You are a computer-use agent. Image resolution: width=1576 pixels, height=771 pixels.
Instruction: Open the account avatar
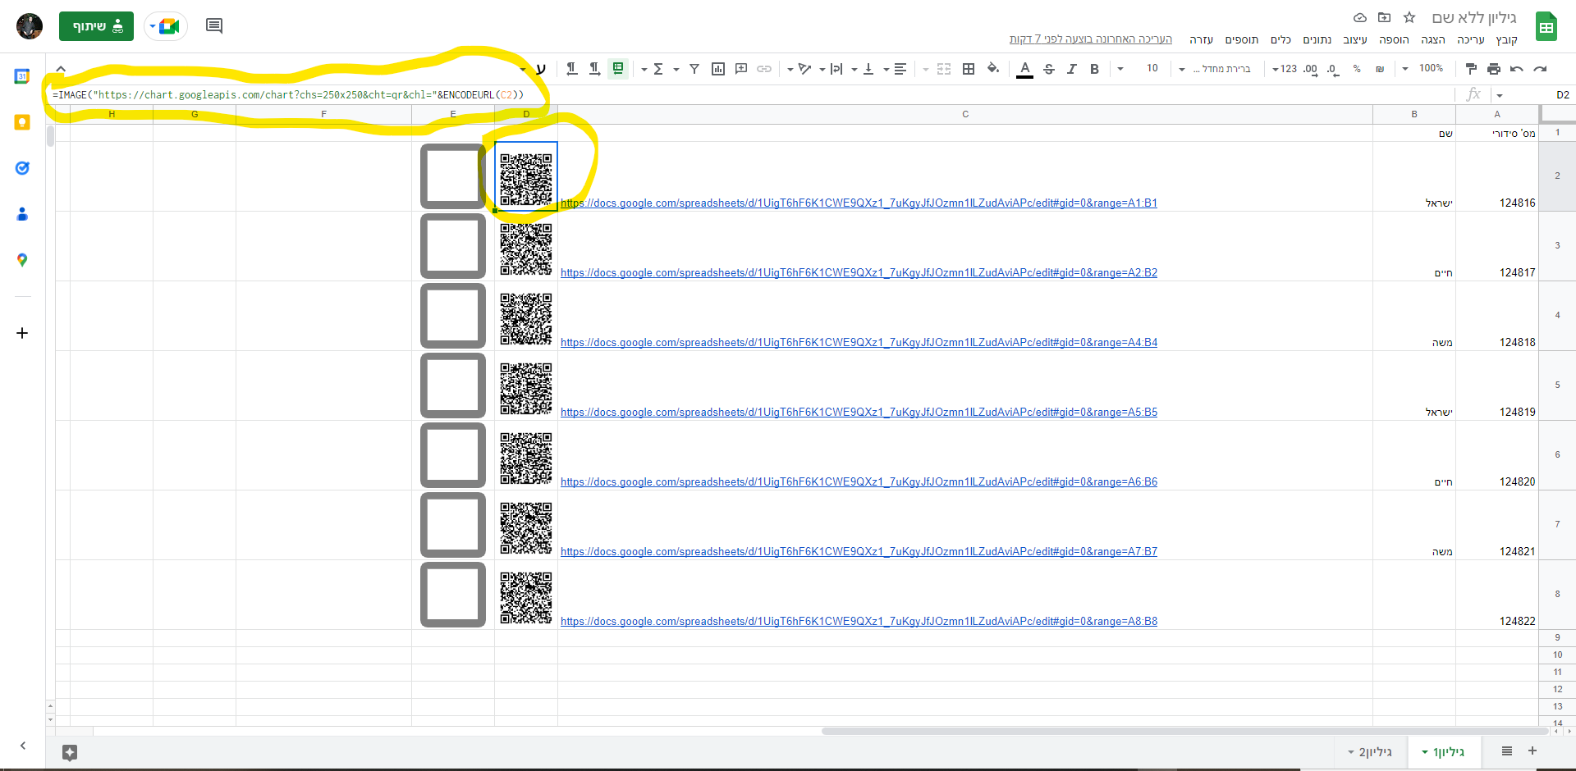tap(30, 26)
